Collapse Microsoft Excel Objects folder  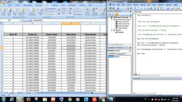pos(111,20)
